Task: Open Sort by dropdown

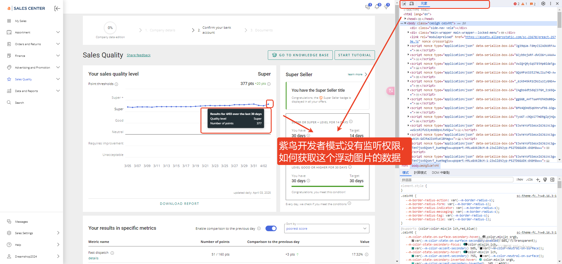Action: (x=327, y=229)
